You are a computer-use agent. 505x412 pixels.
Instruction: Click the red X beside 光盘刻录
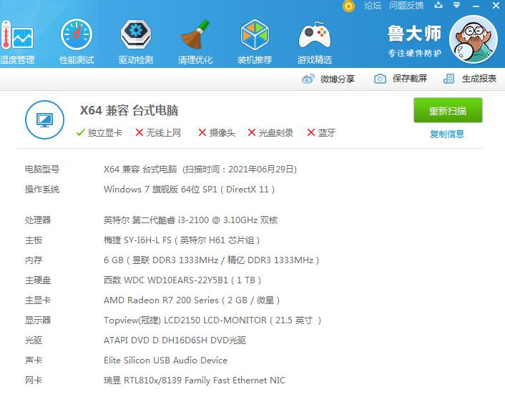point(252,132)
